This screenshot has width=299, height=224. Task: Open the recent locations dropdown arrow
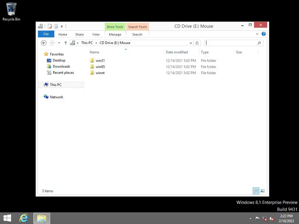(x=59, y=43)
